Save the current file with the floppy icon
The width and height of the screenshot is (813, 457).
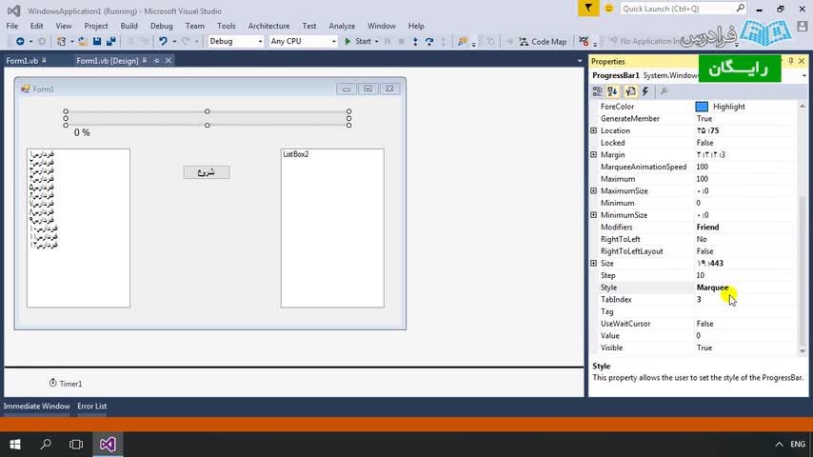[97, 42]
